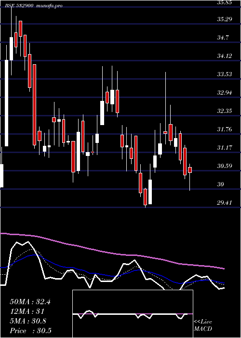Viewport: 241px width, 338px height.
Task: Open the MACD indicator inset chart
Action: (133, 314)
